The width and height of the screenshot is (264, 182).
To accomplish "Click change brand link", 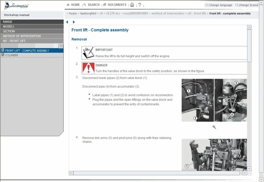I will [247, 5].
